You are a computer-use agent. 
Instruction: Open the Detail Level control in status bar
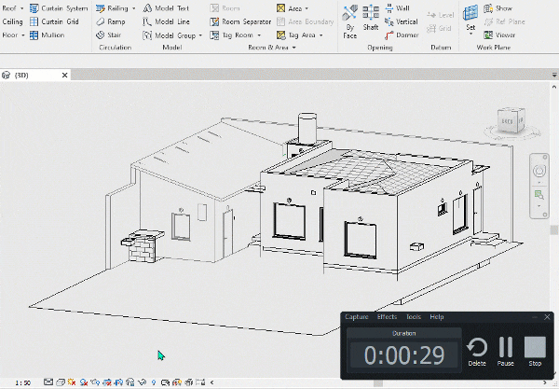[x=48, y=382]
